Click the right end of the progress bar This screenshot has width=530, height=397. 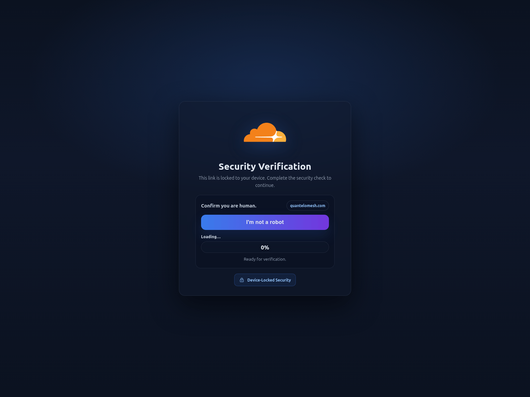tap(323, 247)
